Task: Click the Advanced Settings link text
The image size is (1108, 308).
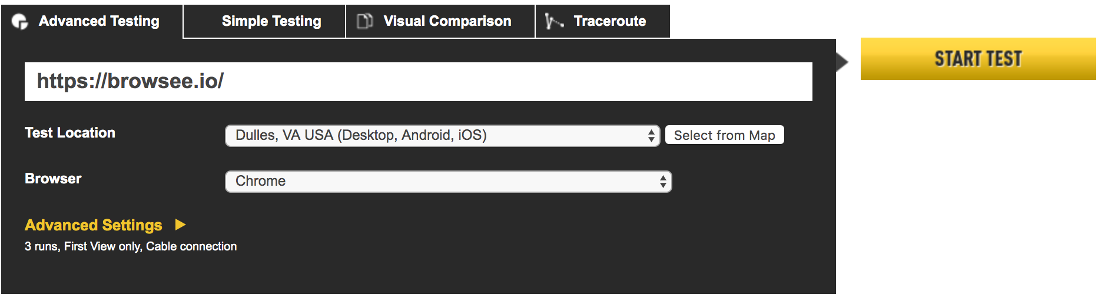Action: (94, 225)
